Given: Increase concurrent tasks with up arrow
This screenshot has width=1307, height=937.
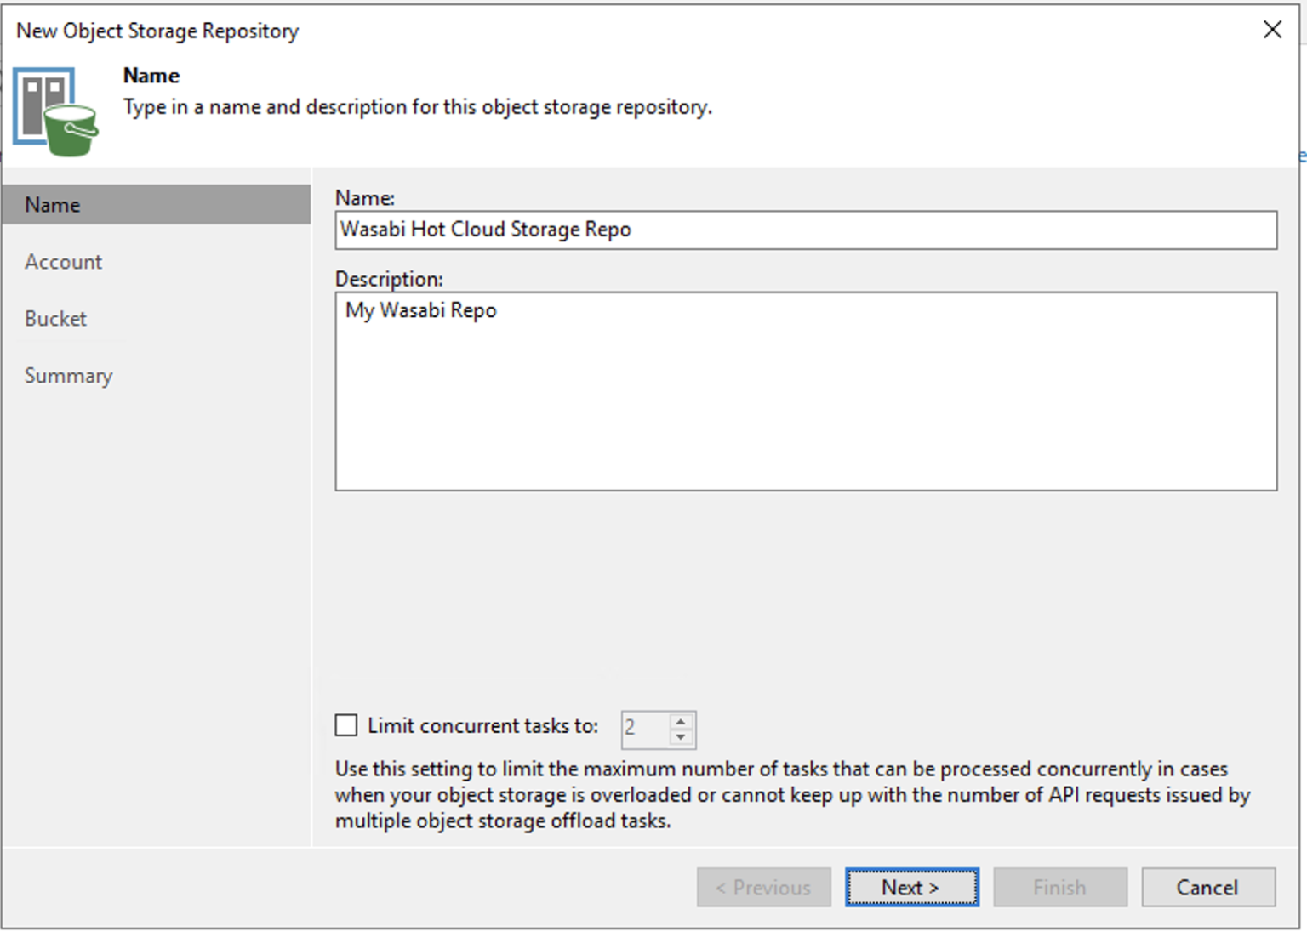Looking at the screenshot, I should 681,721.
